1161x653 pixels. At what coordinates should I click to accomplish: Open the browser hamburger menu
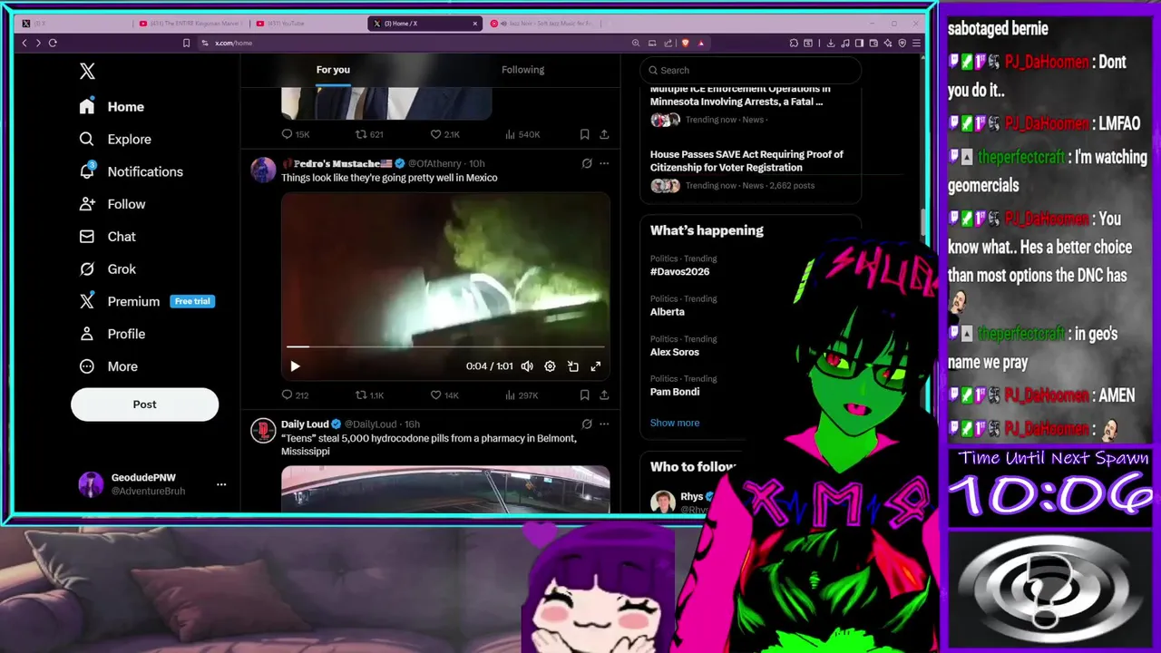(x=917, y=43)
